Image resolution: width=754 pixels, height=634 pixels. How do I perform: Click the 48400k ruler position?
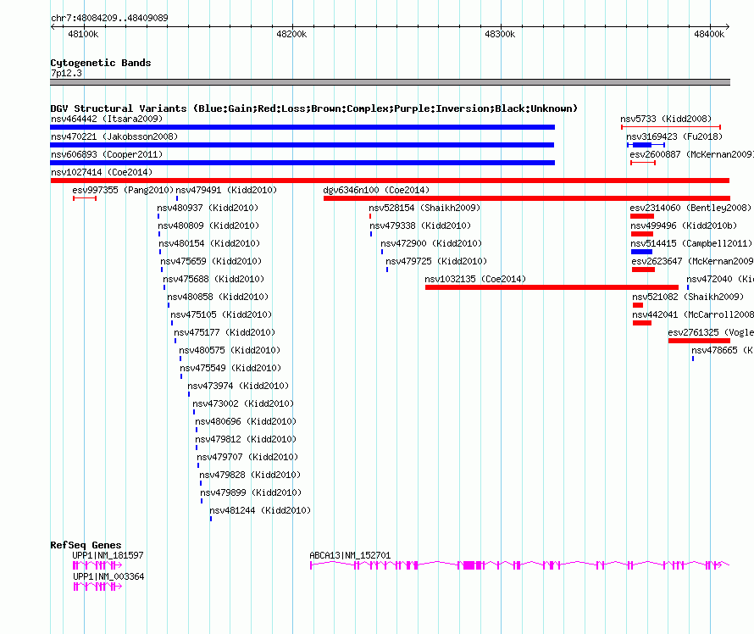(x=709, y=34)
